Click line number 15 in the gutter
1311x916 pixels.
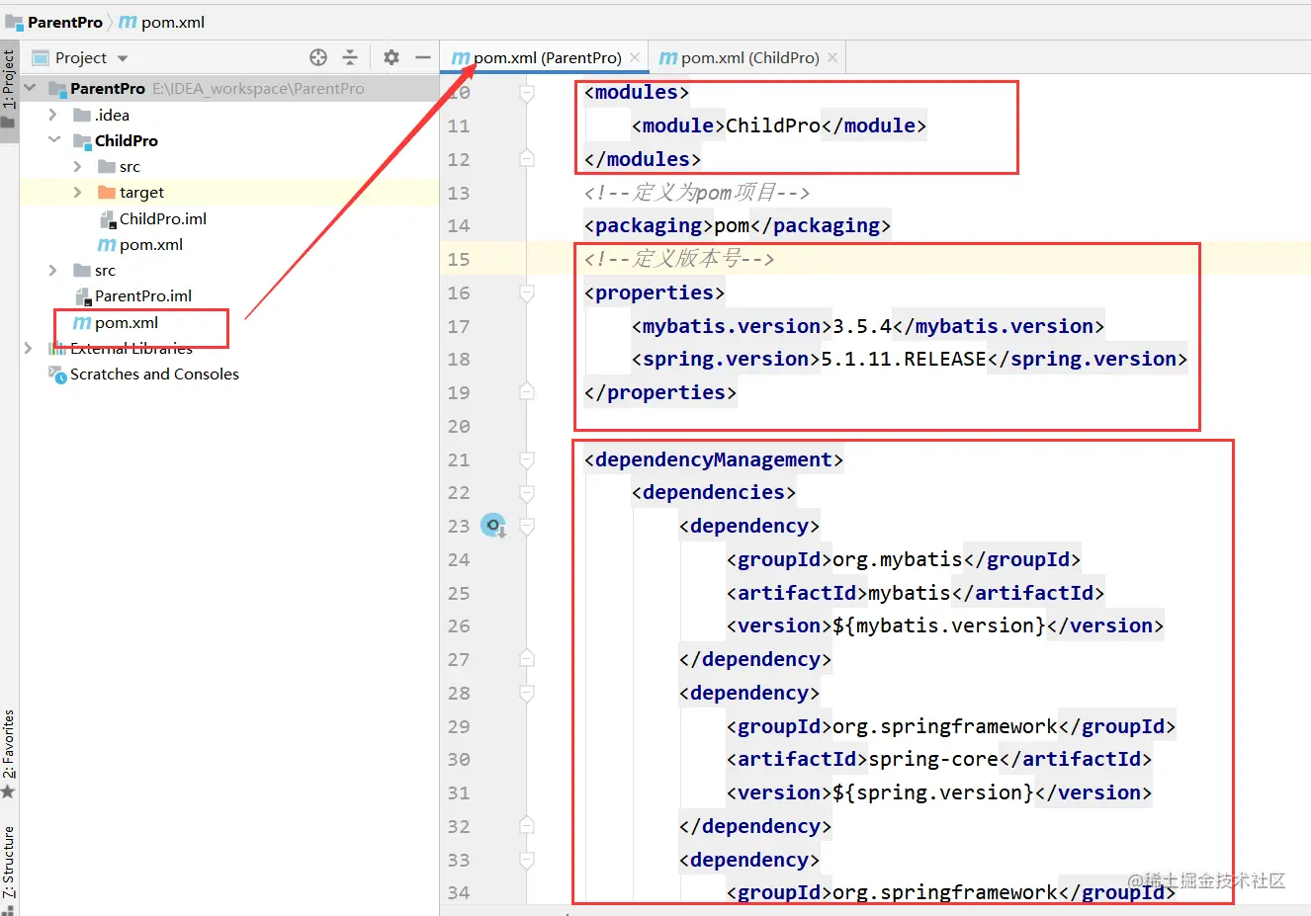click(459, 259)
